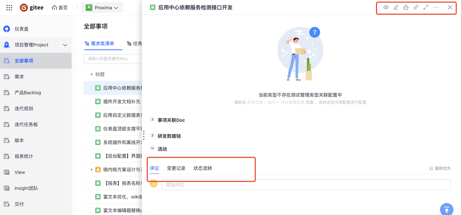The width and height of the screenshot is (461, 215).
Task: Expand the 事项关联Doc section
Action: (152, 120)
